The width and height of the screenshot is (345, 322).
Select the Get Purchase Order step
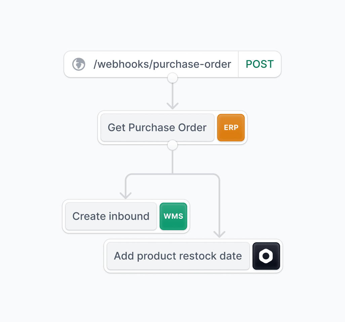point(157,127)
